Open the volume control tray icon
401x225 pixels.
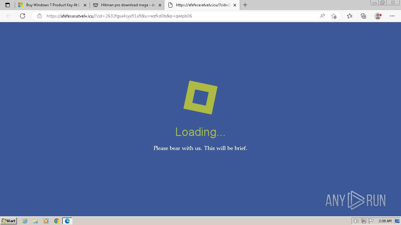coord(356,221)
